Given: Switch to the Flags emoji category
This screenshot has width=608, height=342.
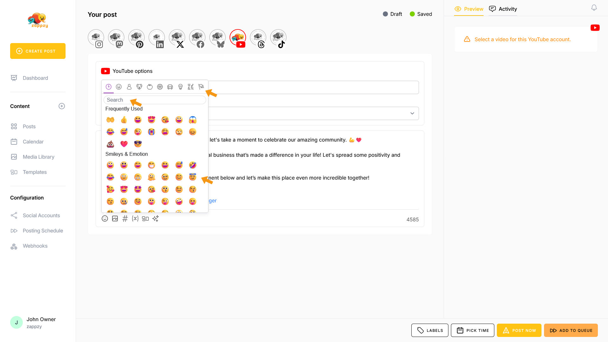Looking at the screenshot, I should click(201, 87).
